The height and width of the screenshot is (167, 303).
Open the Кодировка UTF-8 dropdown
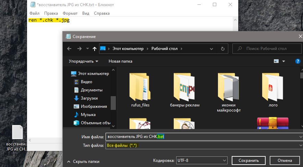coord(202,160)
